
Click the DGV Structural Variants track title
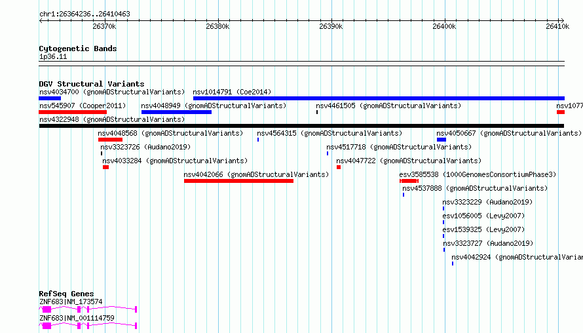[92, 84]
